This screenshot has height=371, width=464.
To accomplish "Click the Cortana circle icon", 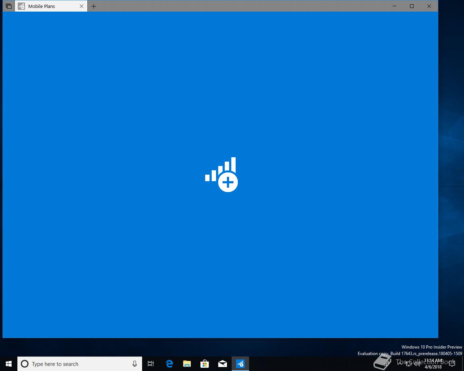I will [25, 364].
